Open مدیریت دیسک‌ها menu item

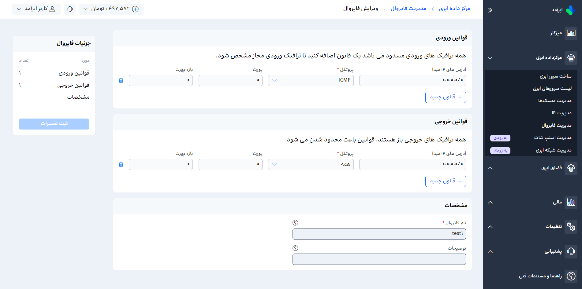pos(555,101)
